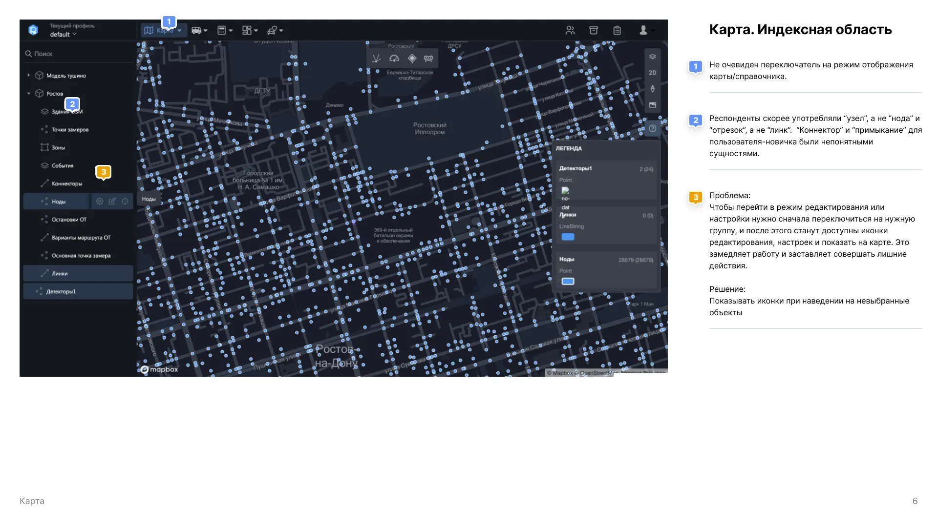Click the Линки heading in the legend
Image resolution: width=938 pixels, height=527 pixels.
coord(568,215)
